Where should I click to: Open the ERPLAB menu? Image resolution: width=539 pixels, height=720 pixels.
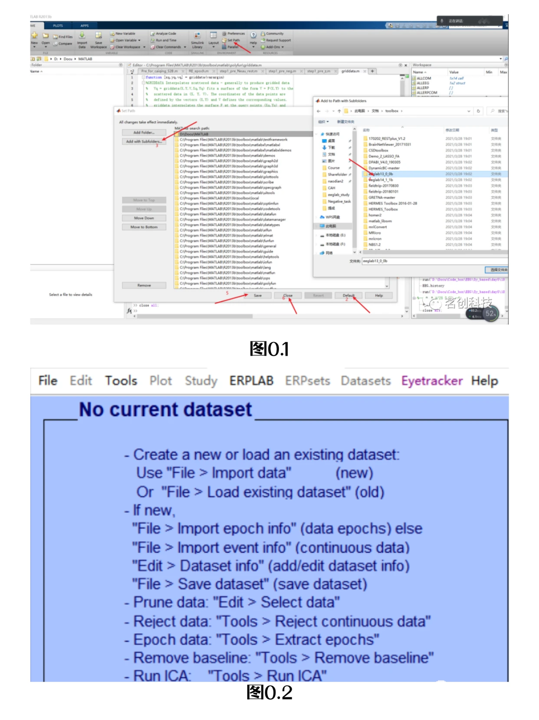click(x=251, y=381)
